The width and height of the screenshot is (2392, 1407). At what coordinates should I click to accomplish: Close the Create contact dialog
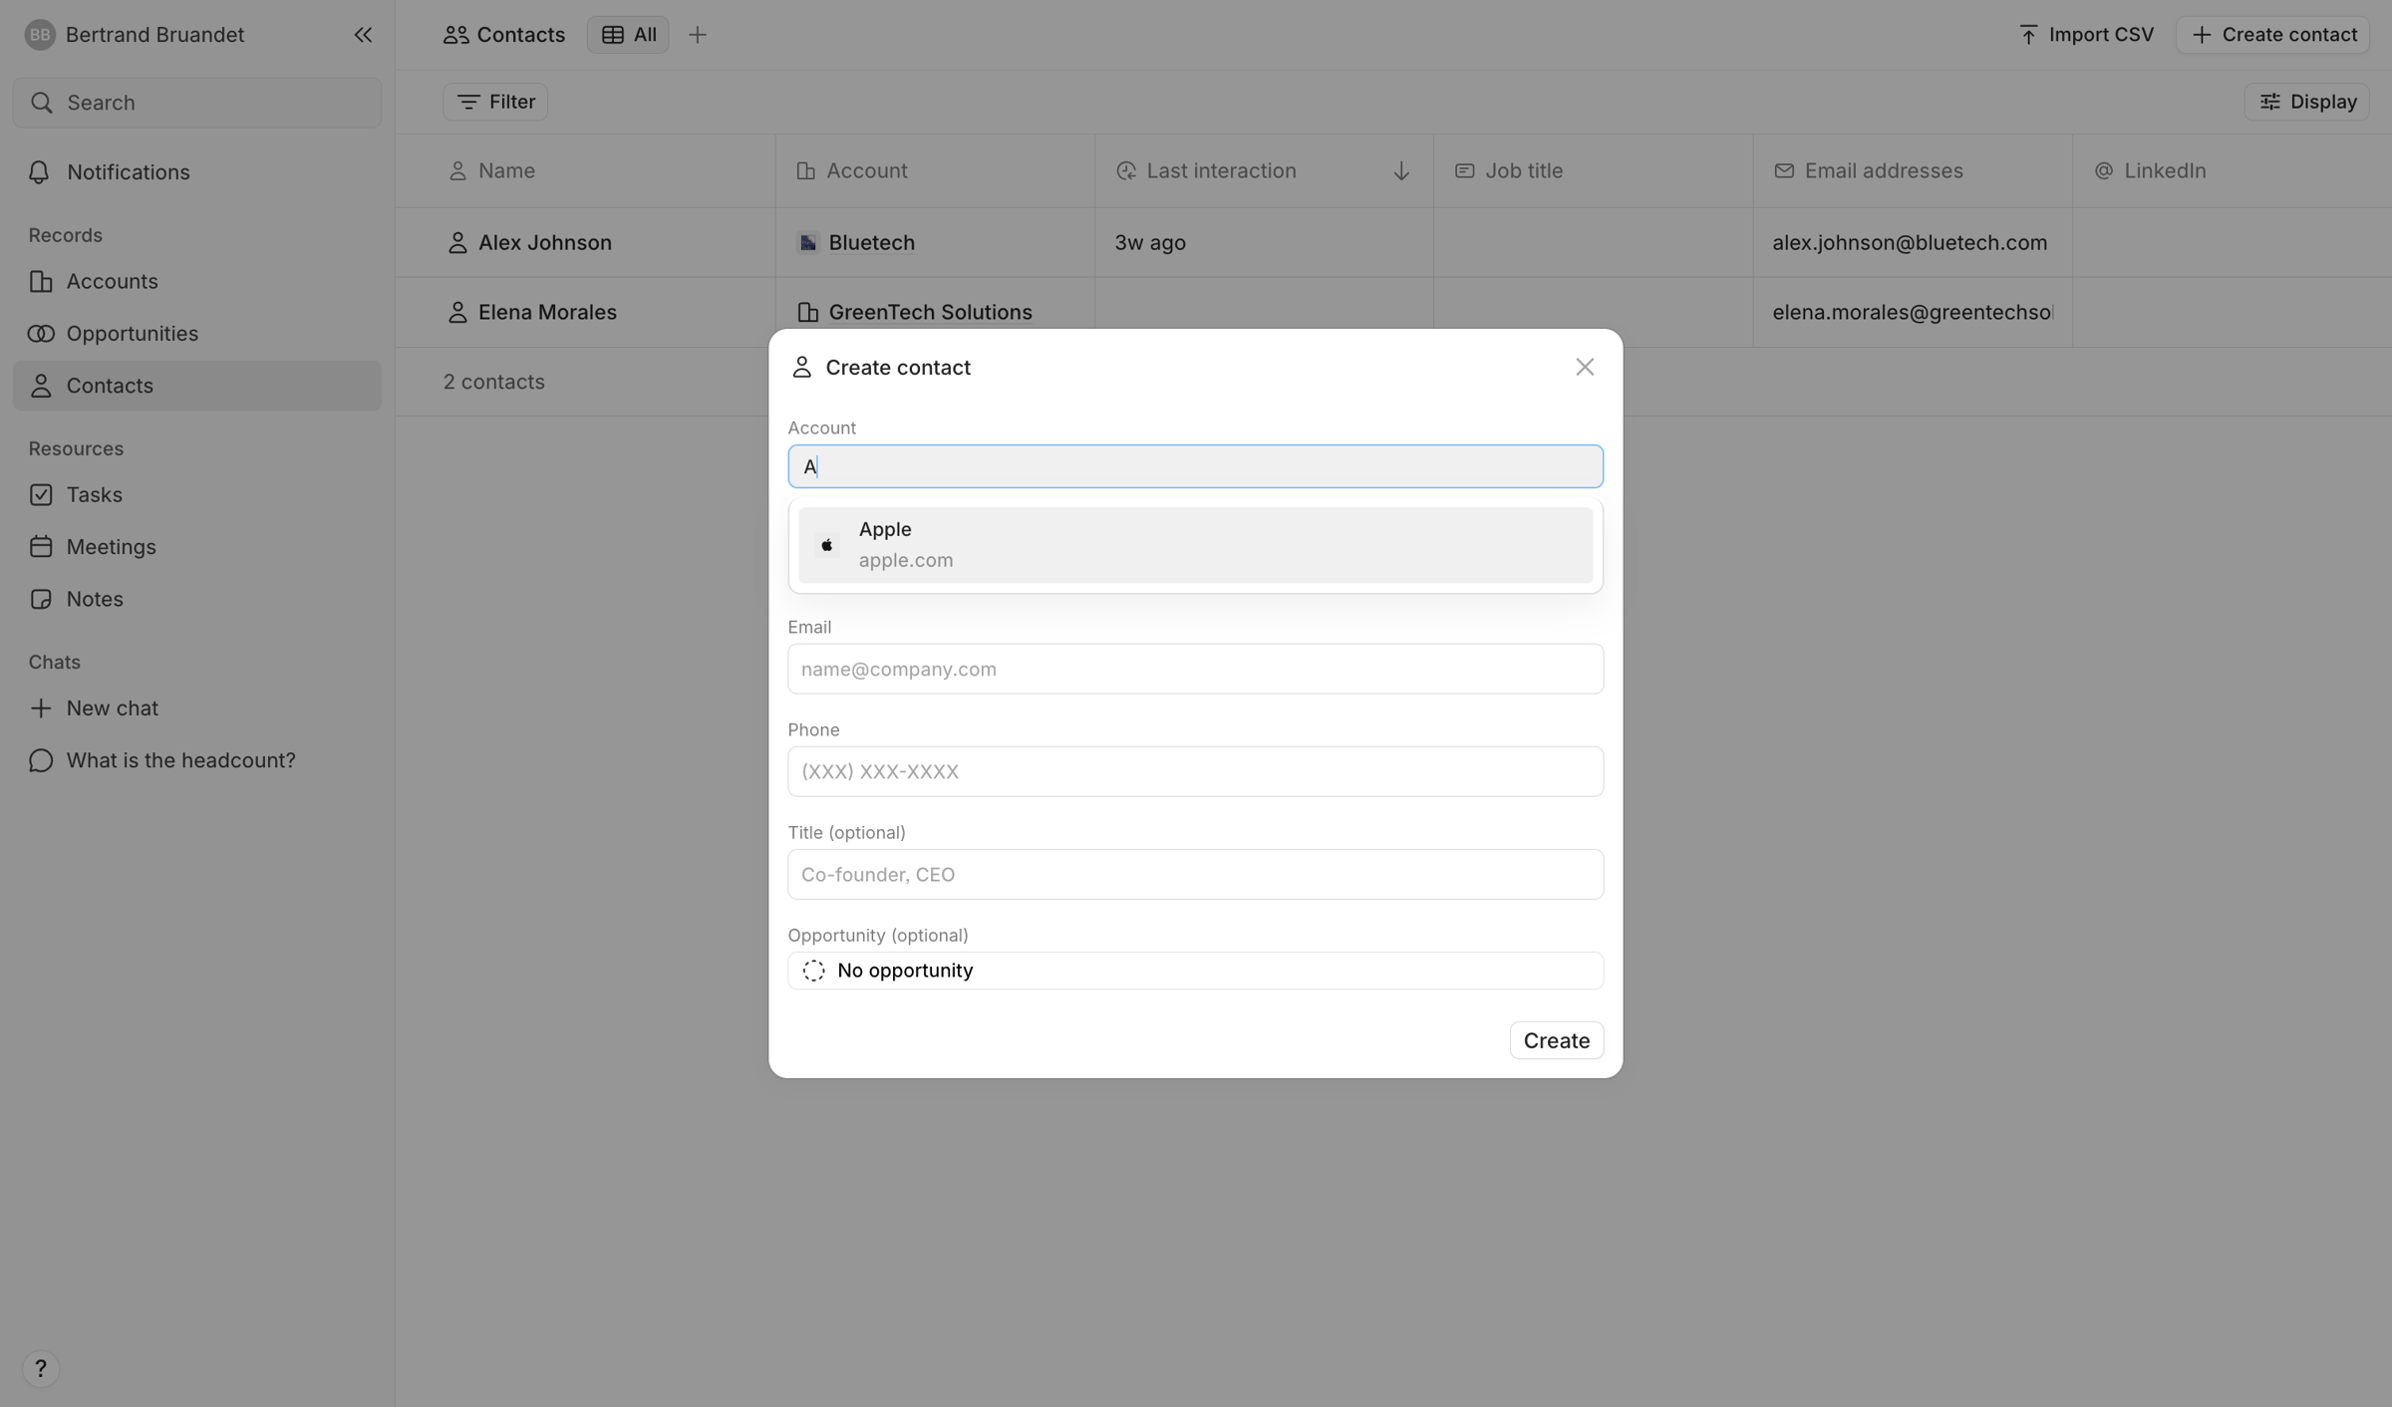tap(1585, 367)
